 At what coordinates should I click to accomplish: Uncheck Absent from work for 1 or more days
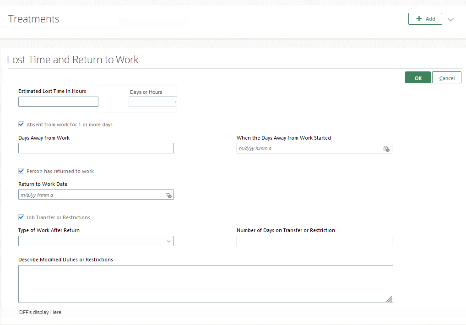point(21,124)
